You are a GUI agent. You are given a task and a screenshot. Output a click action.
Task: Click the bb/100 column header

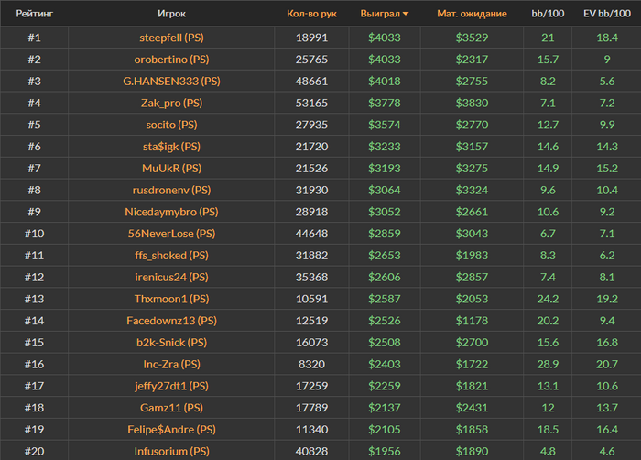[x=548, y=14]
